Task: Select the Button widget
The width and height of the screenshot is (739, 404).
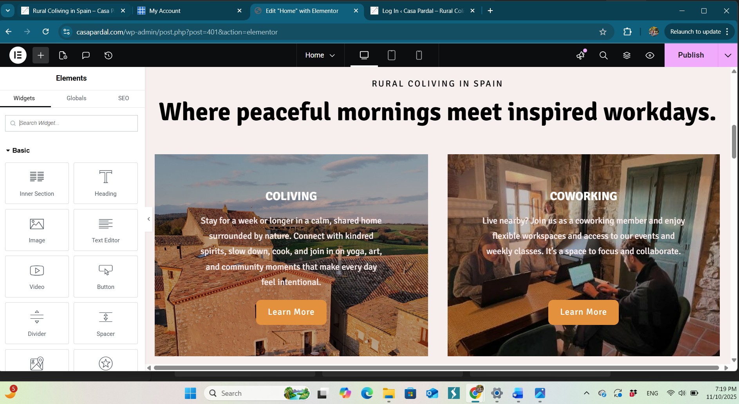Action: pos(106,276)
